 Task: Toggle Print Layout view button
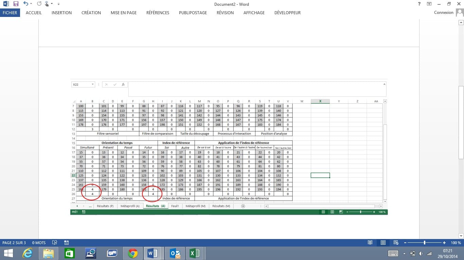383,243
